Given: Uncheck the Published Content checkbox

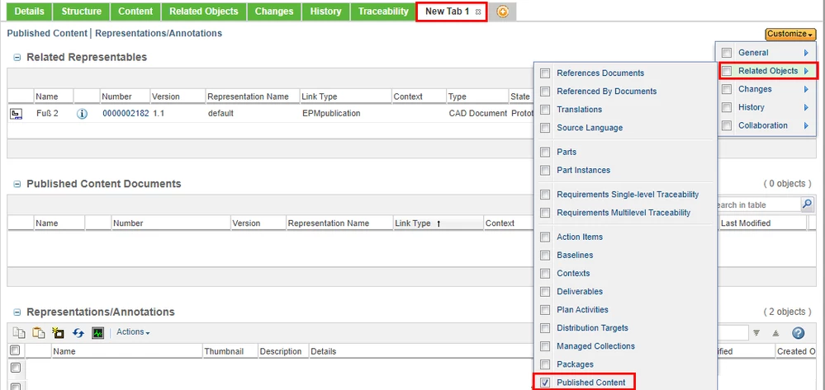Looking at the screenshot, I should (546, 382).
